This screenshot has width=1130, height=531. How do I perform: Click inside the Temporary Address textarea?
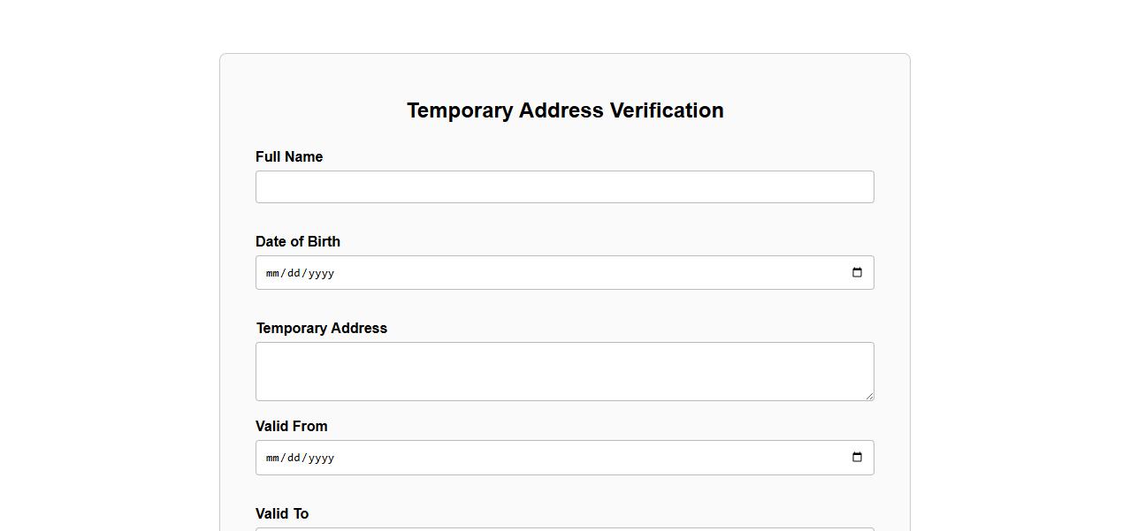[564, 371]
